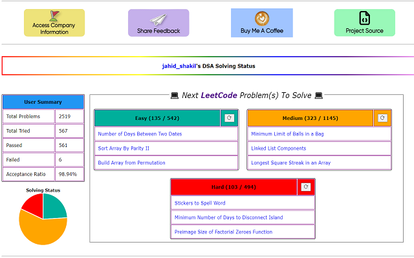Click the Solving Status chart title

[43, 190]
